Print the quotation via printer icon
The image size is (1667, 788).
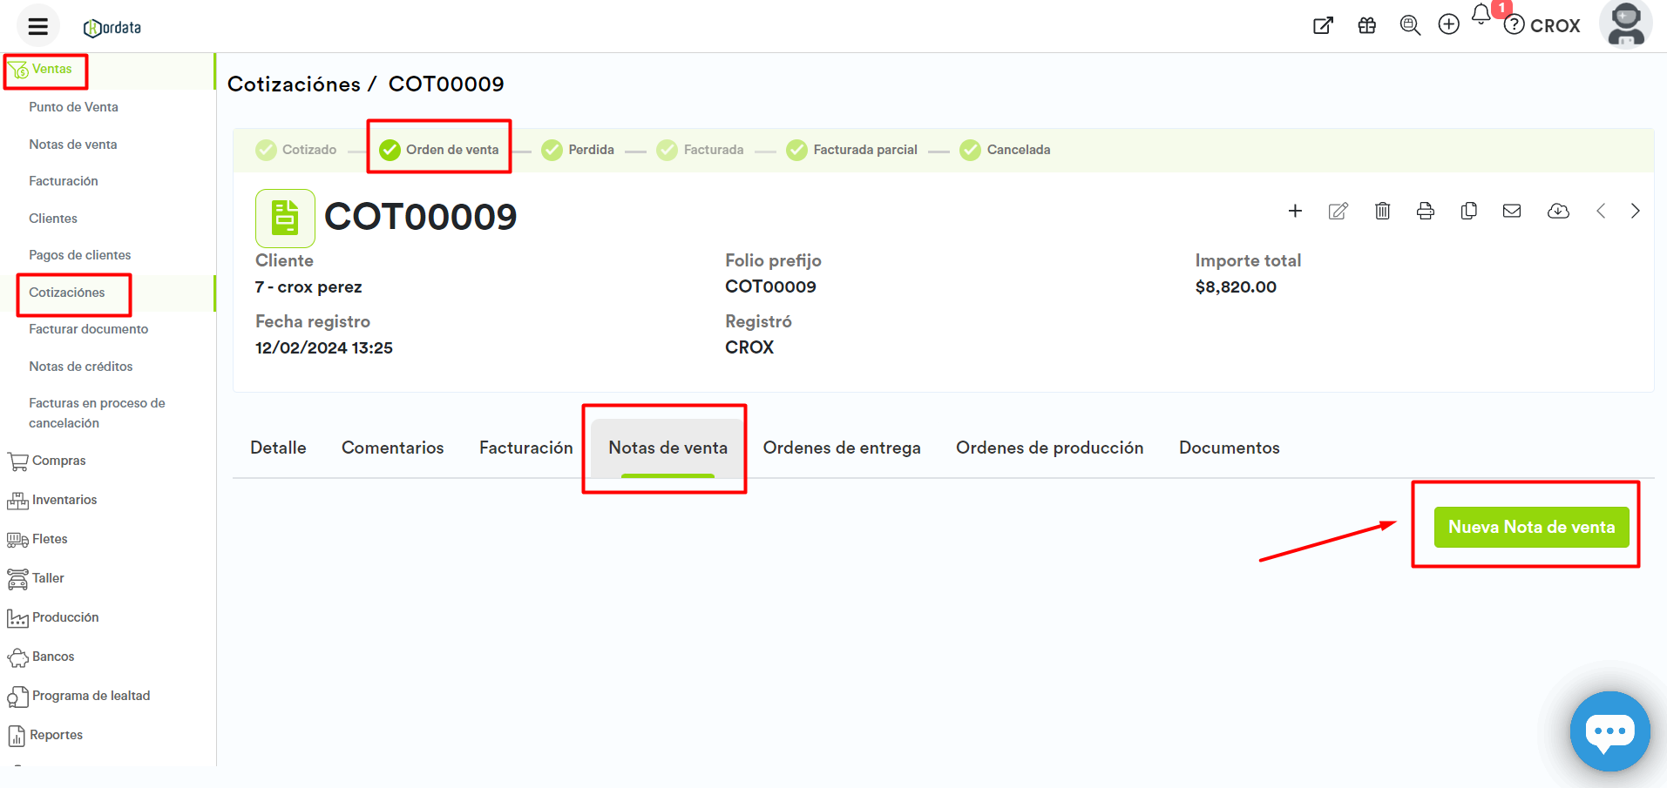[1426, 211]
